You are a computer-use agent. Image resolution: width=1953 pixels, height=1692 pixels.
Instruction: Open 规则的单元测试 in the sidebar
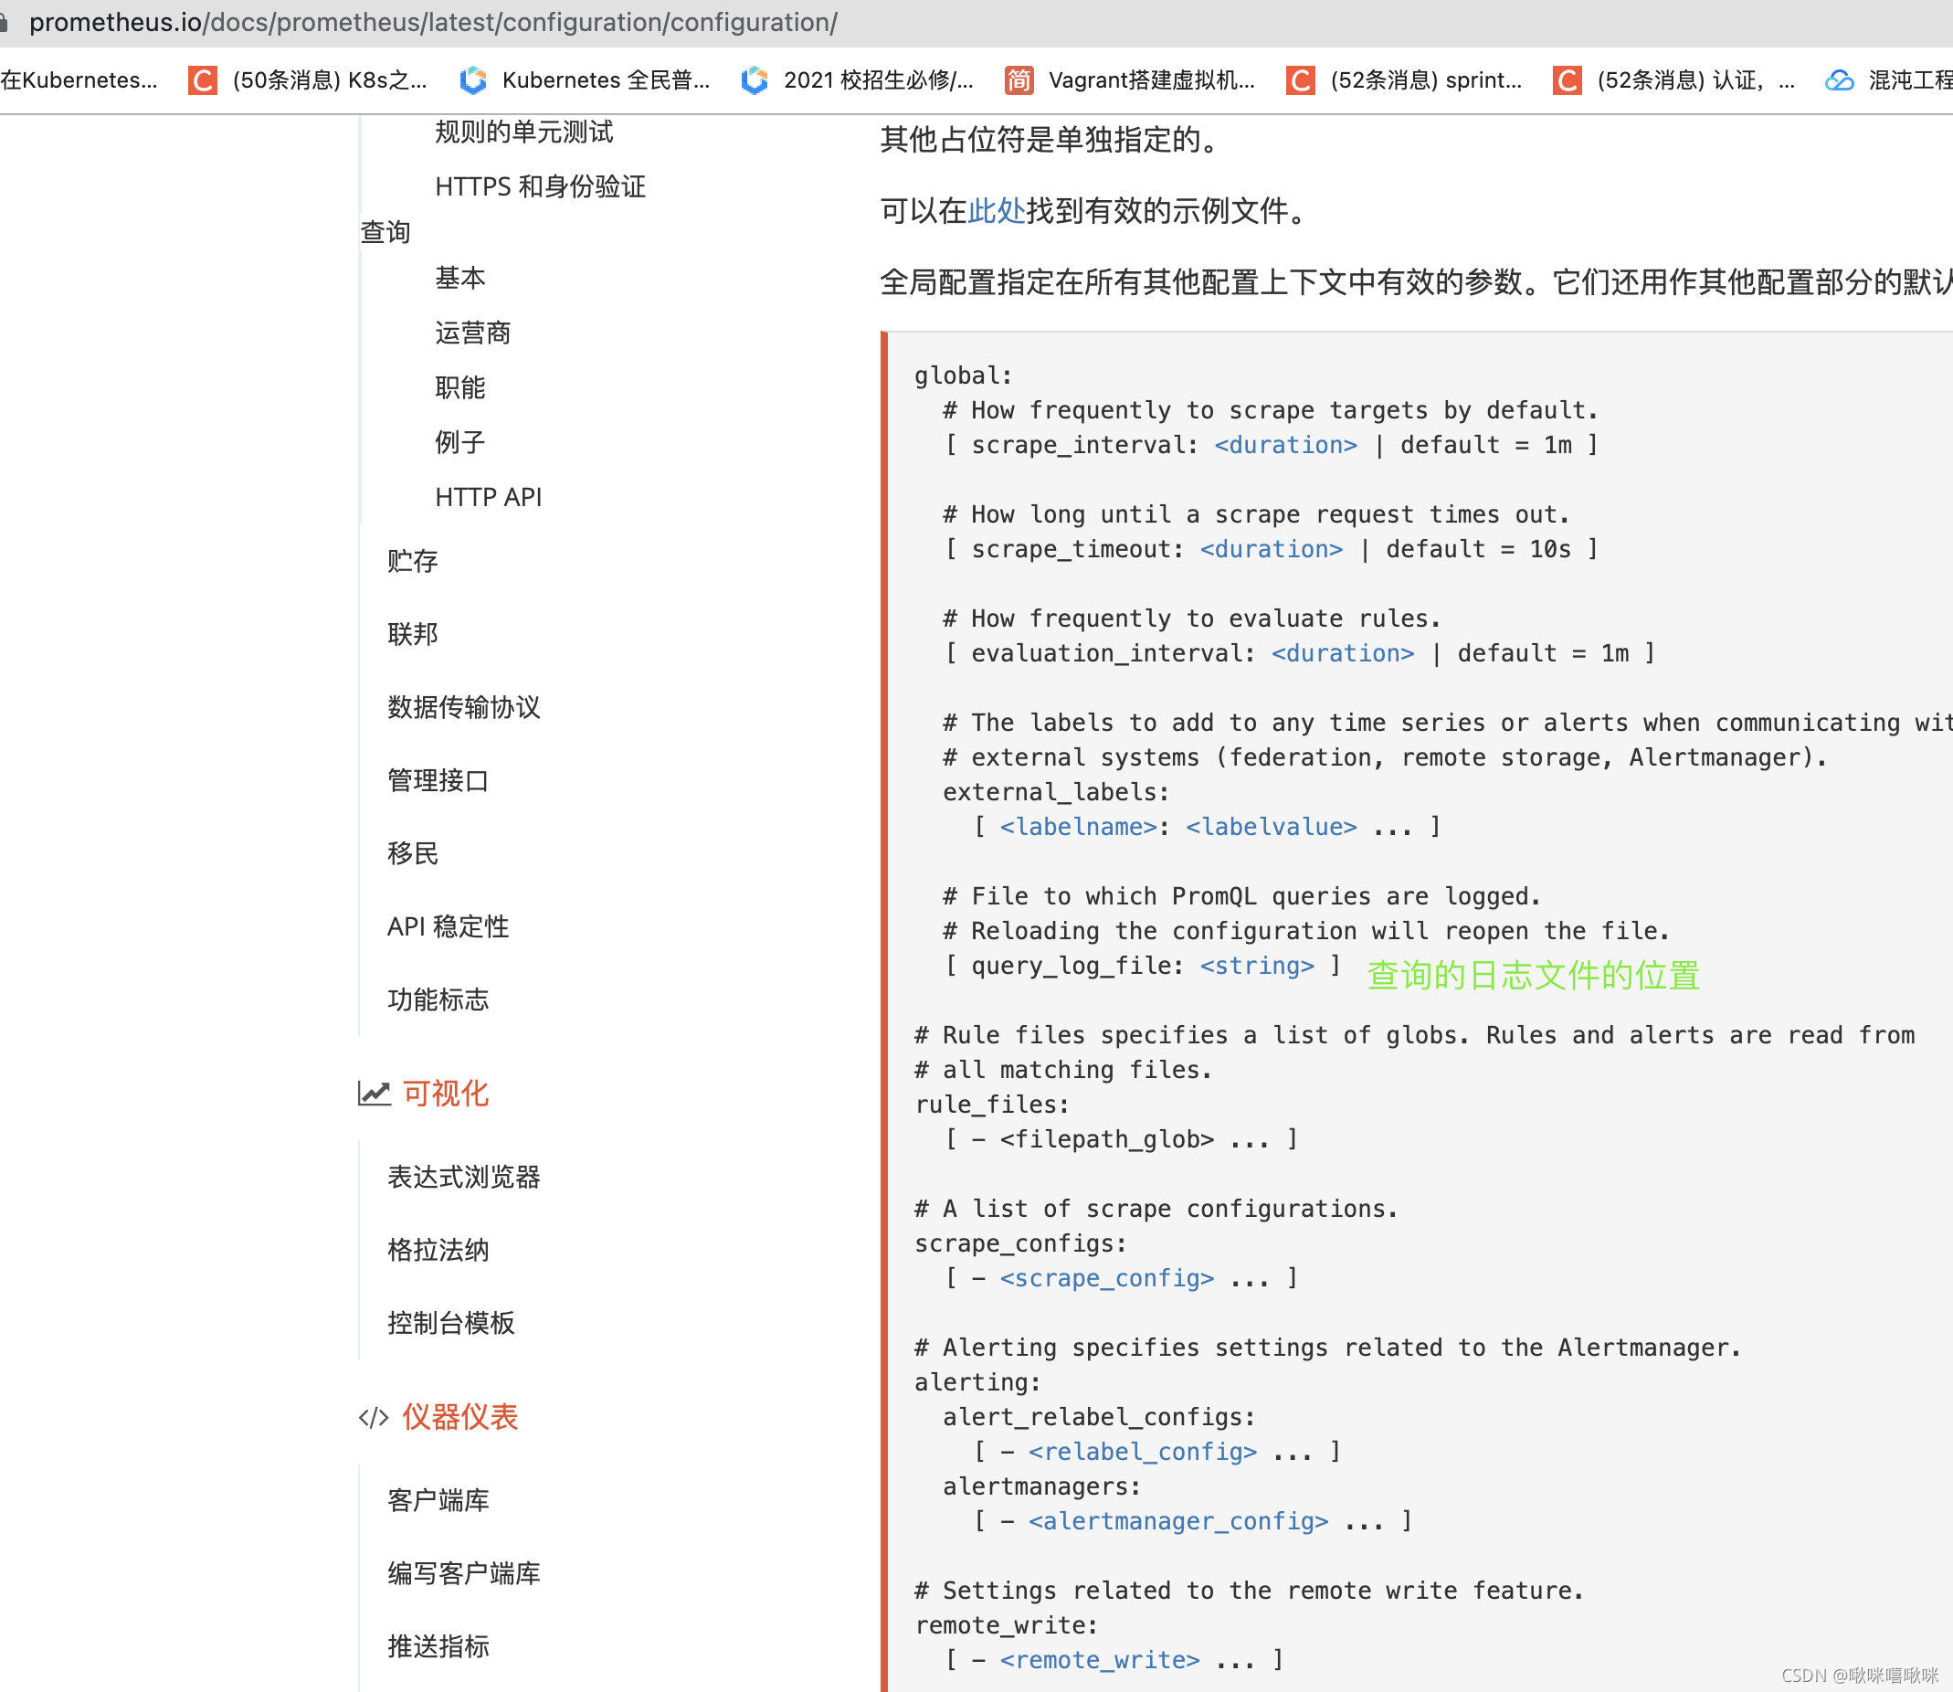coord(524,132)
